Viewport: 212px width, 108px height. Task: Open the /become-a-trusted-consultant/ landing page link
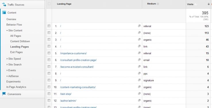77,67
